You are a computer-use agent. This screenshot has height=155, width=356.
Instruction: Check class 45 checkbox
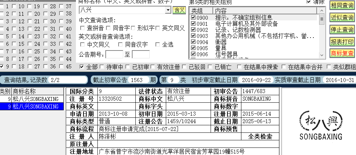62,67
